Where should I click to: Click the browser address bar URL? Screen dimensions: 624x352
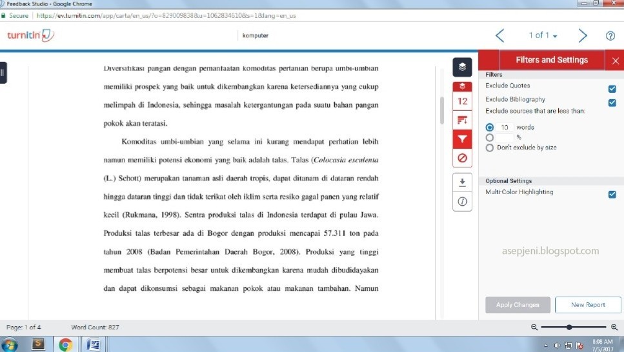point(166,15)
